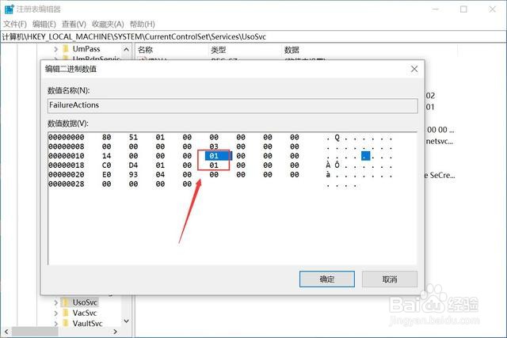
Task: Click the netsvc... data cell behind dialog
Action: tap(440, 141)
